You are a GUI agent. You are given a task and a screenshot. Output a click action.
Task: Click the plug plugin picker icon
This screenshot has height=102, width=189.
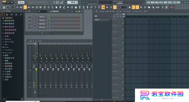tap(60, 7)
